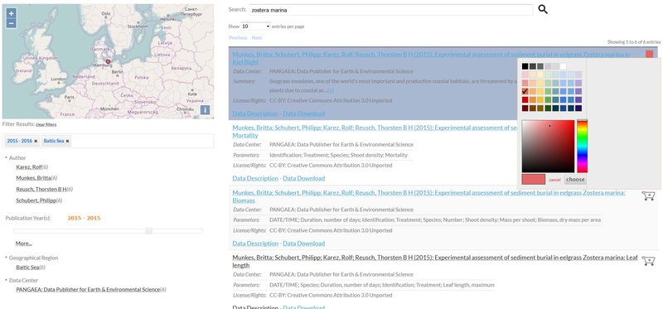Click the 2015 – 2015 year range text
This screenshot has width=663, height=309.
click(85, 218)
